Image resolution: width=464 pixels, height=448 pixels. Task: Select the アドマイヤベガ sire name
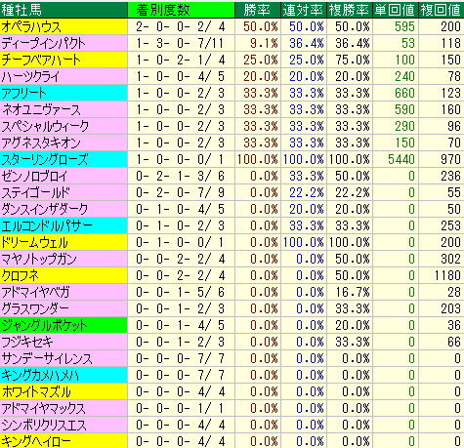tap(63, 292)
